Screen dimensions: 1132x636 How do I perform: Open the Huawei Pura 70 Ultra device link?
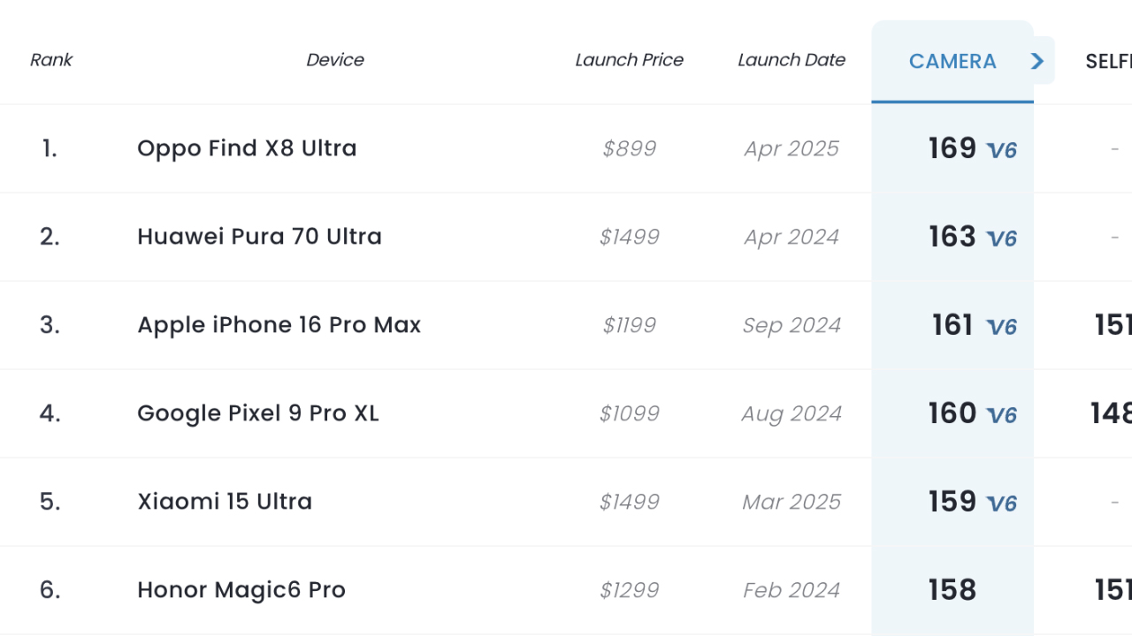(259, 237)
